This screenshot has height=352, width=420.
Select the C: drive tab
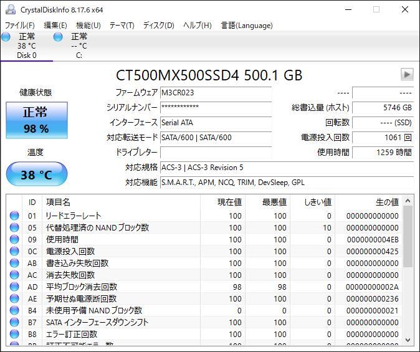[x=79, y=46]
